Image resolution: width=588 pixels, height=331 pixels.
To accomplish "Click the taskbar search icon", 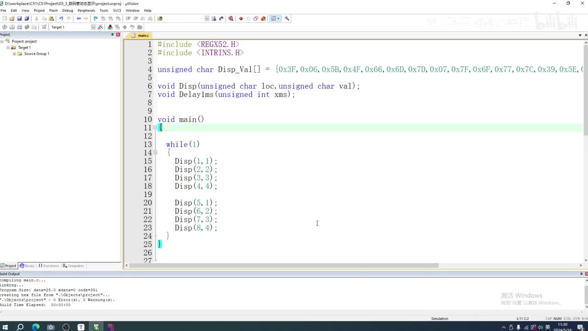I will (x=20, y=327).
